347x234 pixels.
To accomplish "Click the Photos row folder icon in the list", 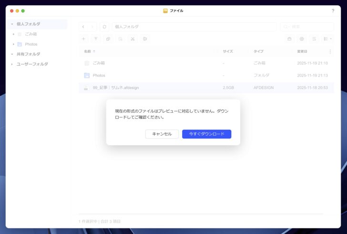I will tap(87, 76).
